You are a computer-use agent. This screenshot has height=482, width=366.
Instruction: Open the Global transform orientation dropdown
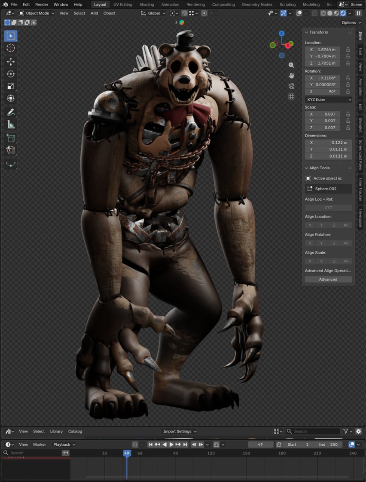coord(153,13)
